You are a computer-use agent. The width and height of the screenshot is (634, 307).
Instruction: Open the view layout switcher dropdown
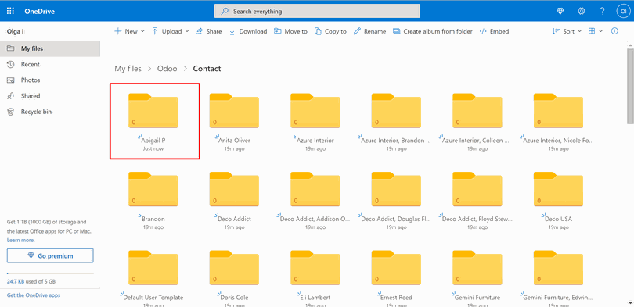[596, 31]
